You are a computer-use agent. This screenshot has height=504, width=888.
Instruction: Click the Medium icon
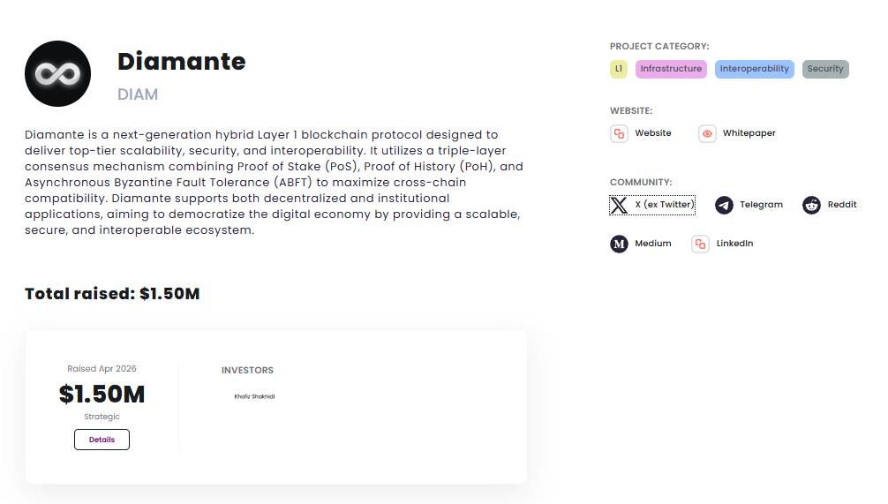[x=619, y=244]
